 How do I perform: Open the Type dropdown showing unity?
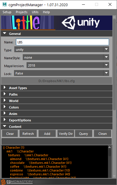pos(62,49)
